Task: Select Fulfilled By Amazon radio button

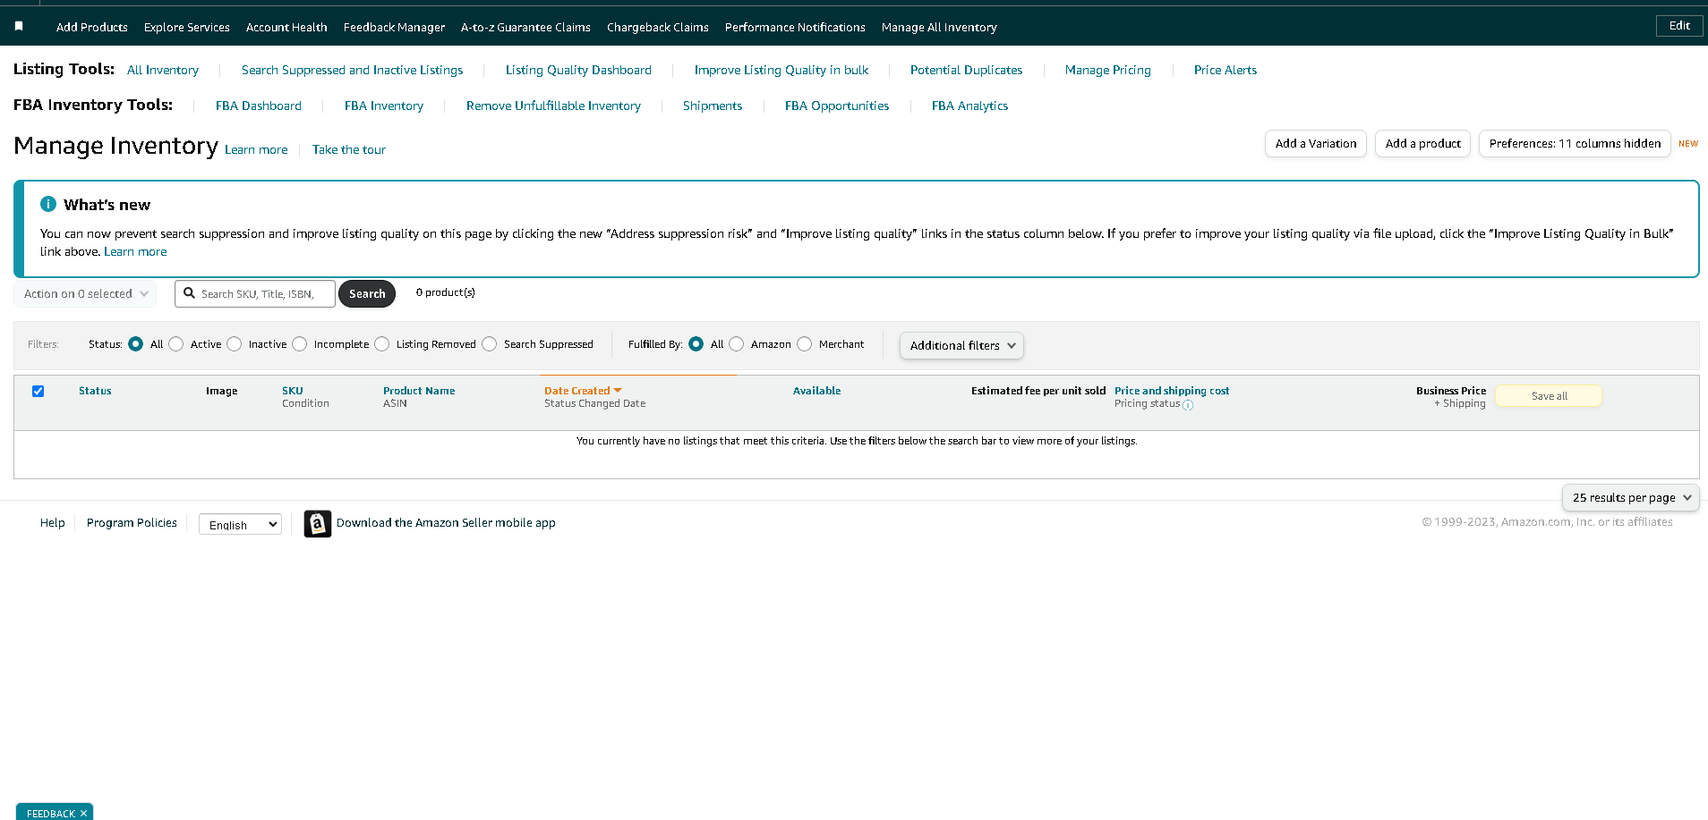Action: click(737, 344)
